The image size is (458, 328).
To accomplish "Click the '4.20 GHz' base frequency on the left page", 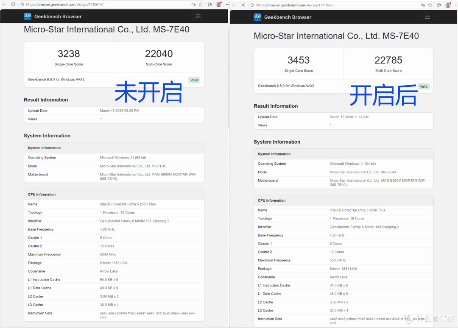I will pos(107,229).
